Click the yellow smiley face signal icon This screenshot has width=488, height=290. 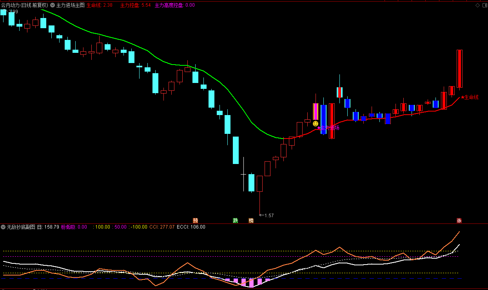point(316,124)
